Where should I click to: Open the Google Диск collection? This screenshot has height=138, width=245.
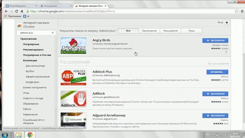(32, 82)
